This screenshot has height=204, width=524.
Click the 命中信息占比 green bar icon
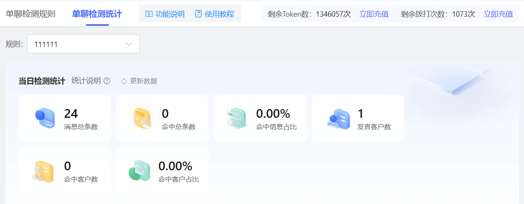(237, 118)
